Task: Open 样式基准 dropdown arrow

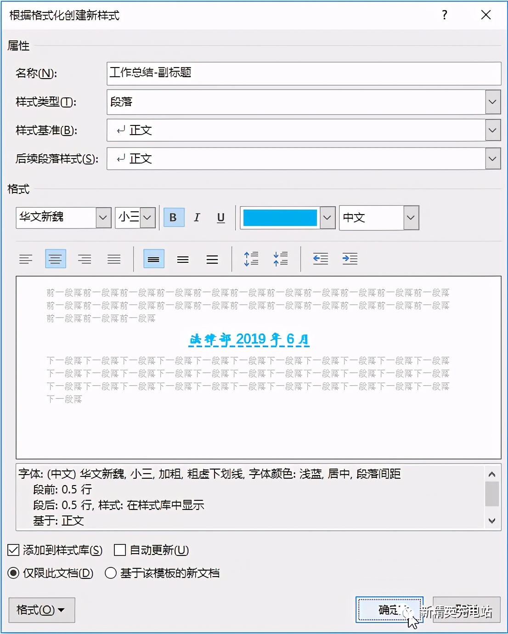Action: tap(493, 130)
